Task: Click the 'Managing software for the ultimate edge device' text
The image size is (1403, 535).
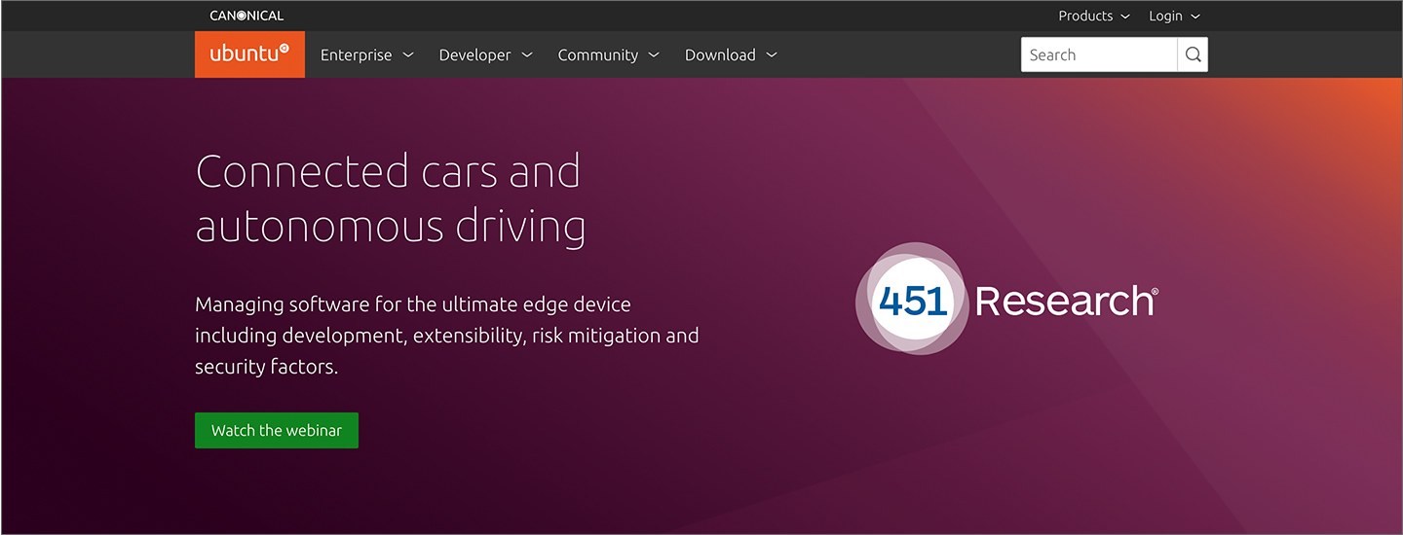Action: (413, 304)
